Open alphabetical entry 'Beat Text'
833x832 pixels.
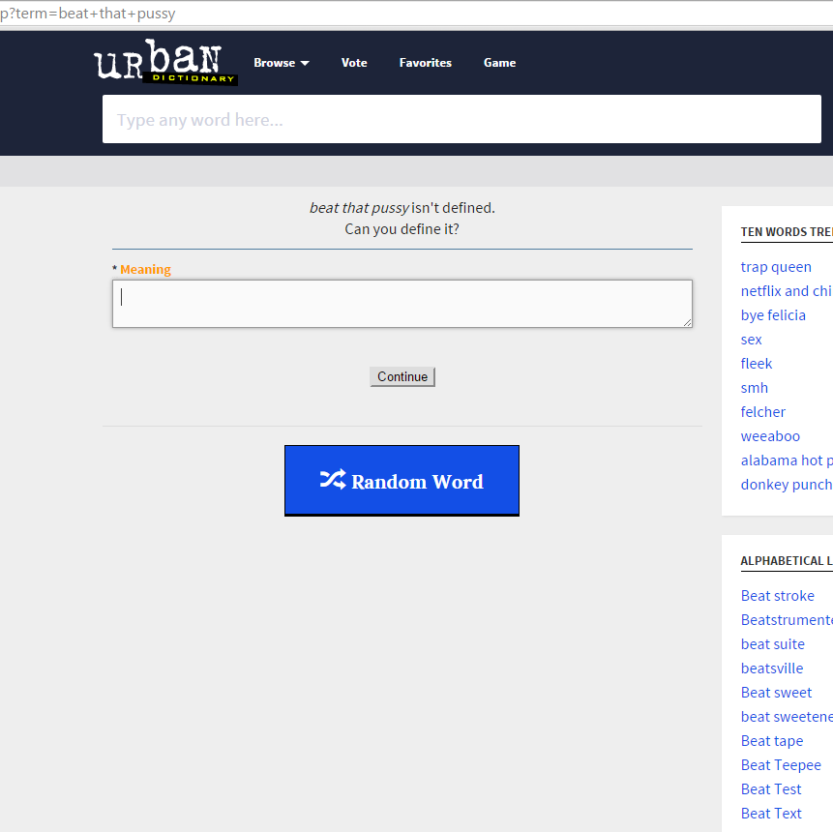(x=771, y=814)
